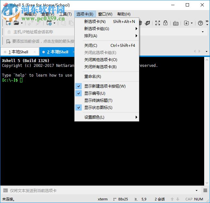Image resolution: width=210 pixels, height=203 pixels.
Task: Choose 关闭(C) menu entry
Action: tap(107, 46)
